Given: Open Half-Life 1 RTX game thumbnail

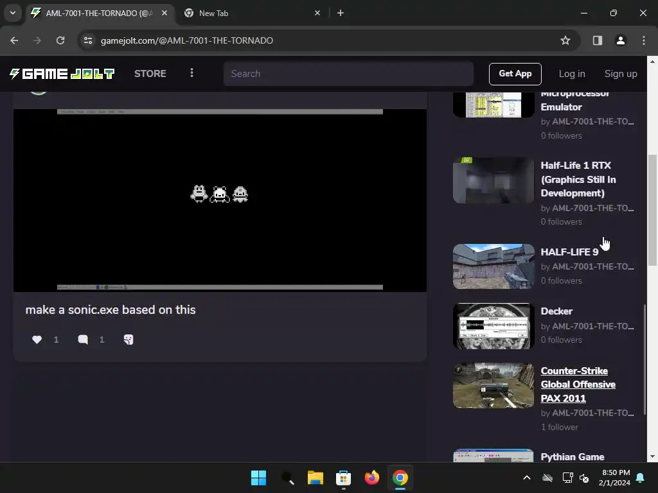Looking at the screenshot, I should pyautogui.click(x=493, y=180).
